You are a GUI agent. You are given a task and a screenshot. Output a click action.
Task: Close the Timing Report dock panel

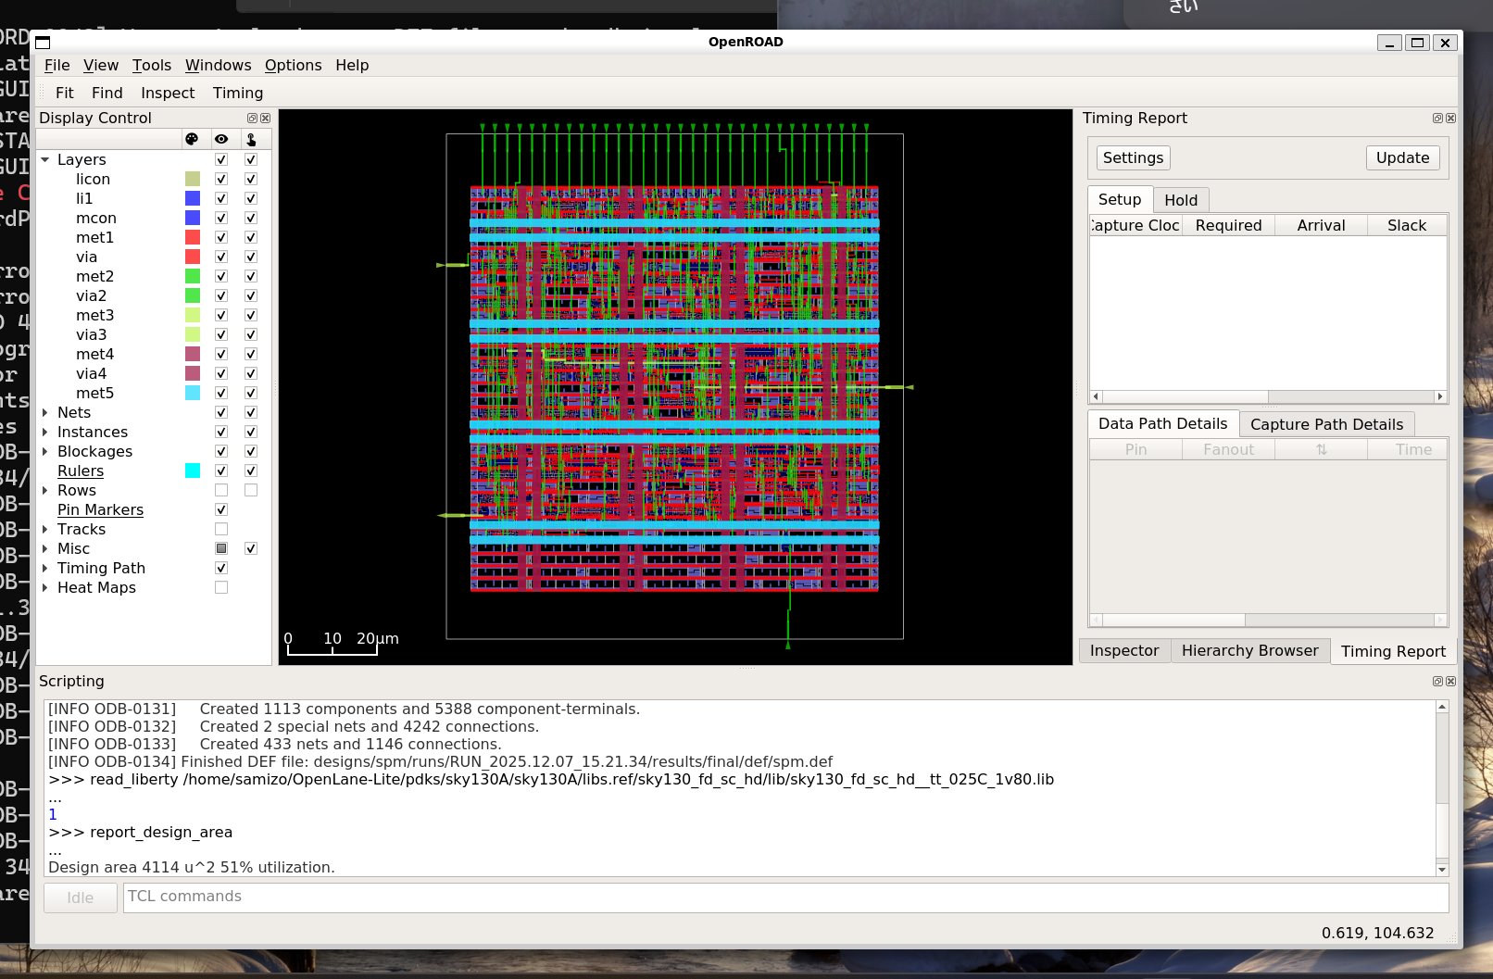[1450, 119]
